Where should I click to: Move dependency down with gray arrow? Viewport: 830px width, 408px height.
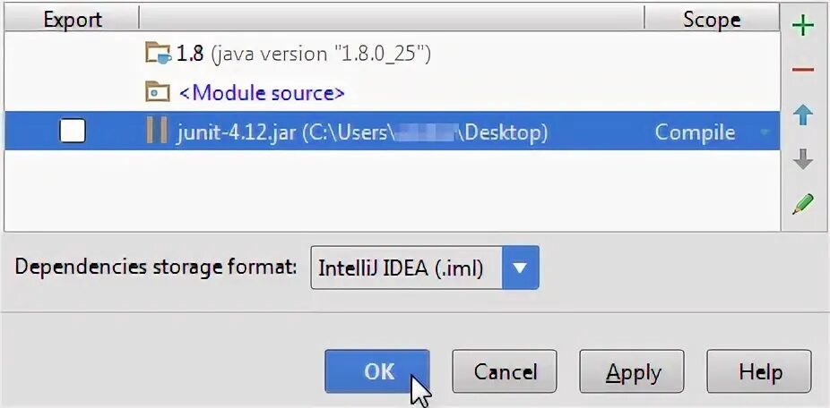tap(803, 158)
